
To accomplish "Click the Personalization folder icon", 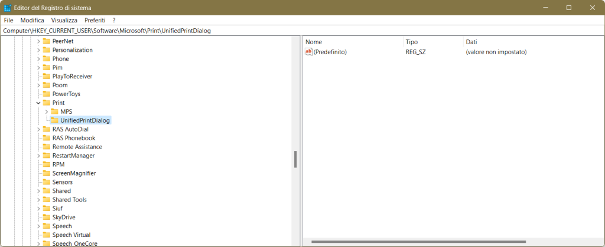I will point(47,50).
